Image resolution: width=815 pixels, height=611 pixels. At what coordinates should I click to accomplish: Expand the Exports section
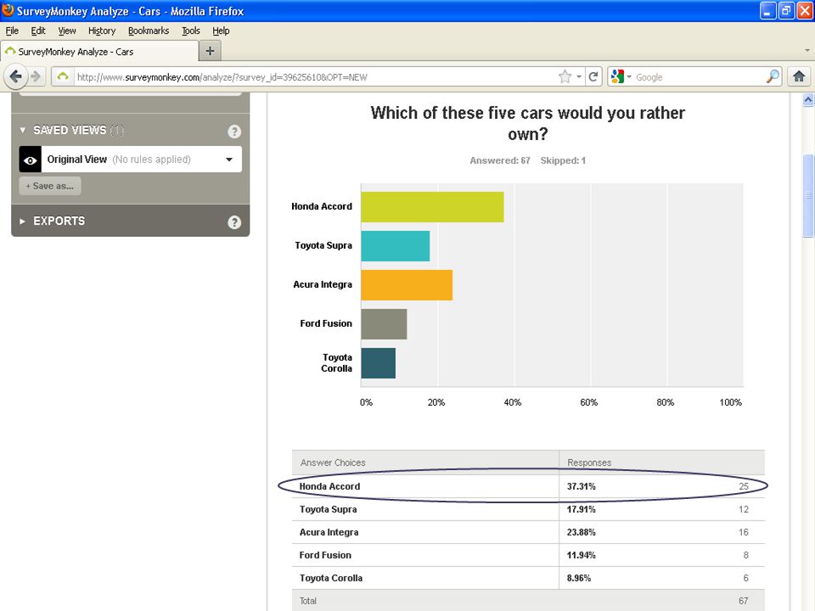click(22, 221)
